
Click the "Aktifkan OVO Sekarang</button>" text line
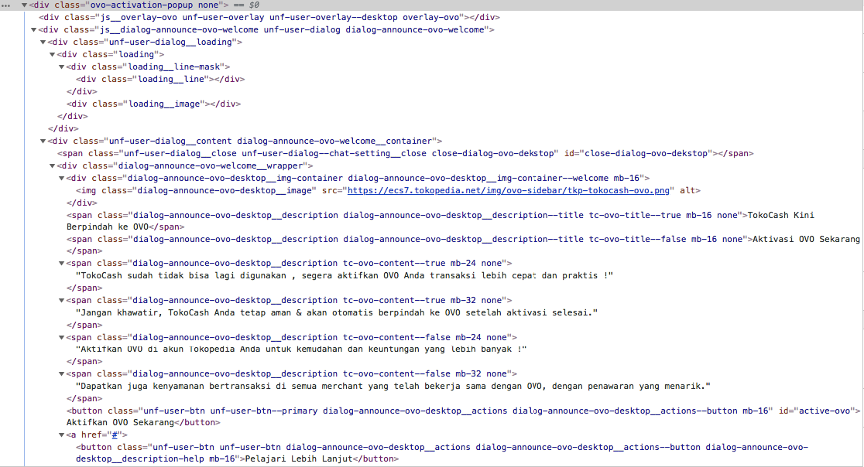click(143, 422)
